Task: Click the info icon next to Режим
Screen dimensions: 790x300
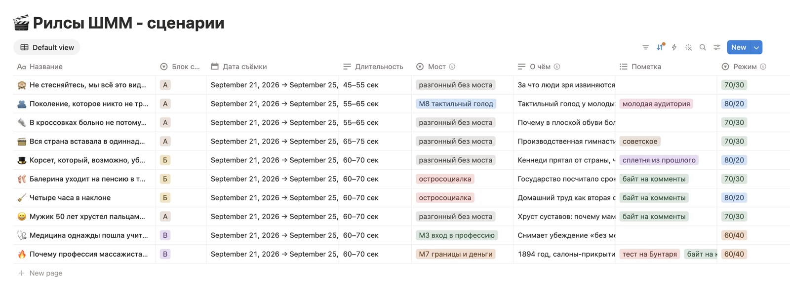Action: 763,67
